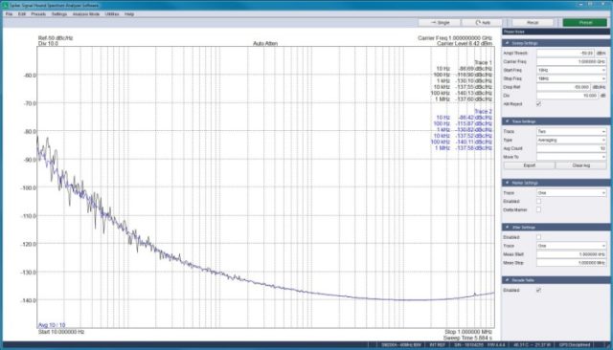Collapse the Marker Settings section arrow
613x350 pixels.
coord(507,183)
